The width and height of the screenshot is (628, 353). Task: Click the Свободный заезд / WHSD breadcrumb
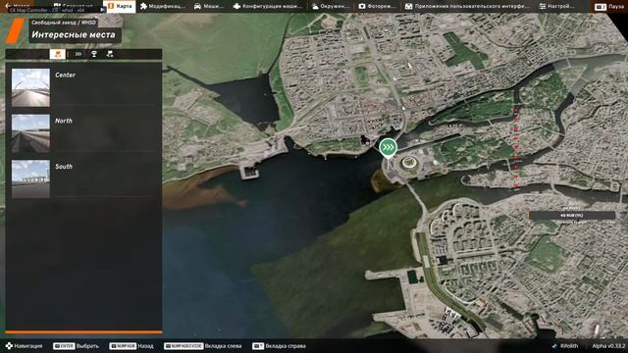tap(64, 23)
